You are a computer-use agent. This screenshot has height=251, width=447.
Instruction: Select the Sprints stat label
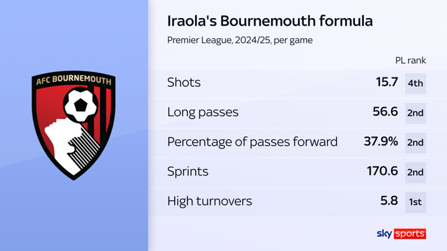tap(188, 172)
